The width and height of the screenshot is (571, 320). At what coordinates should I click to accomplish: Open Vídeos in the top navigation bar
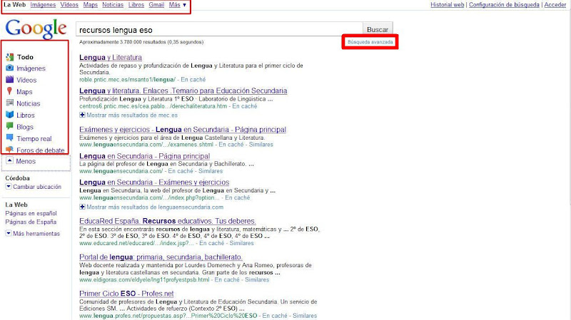pos(69,5)
